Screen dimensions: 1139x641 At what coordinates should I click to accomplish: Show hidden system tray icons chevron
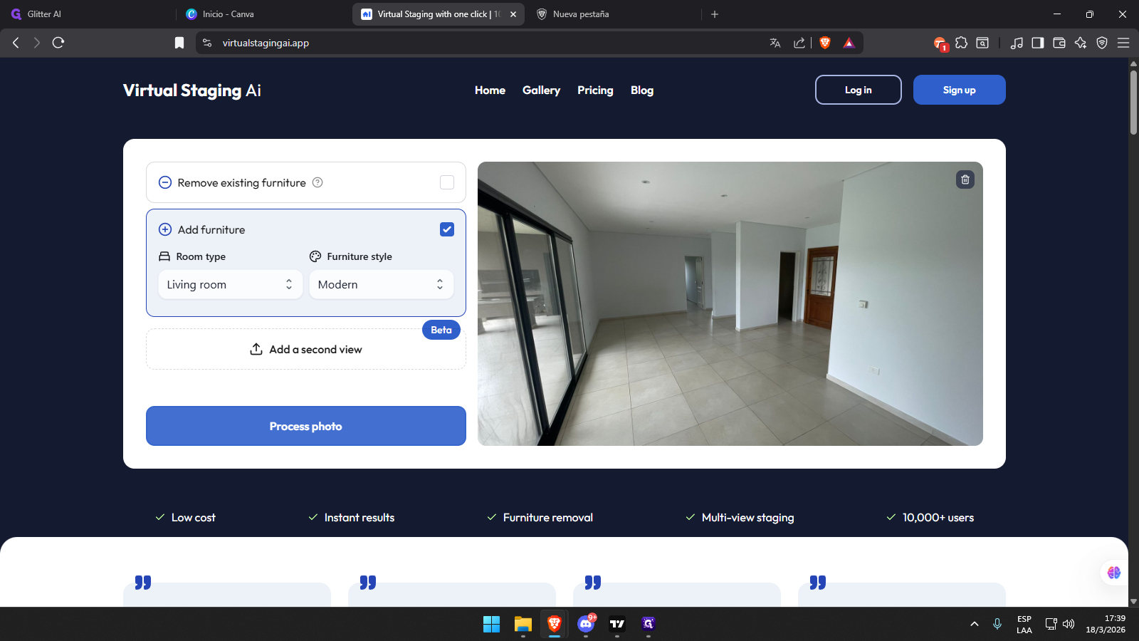(974, 624)
